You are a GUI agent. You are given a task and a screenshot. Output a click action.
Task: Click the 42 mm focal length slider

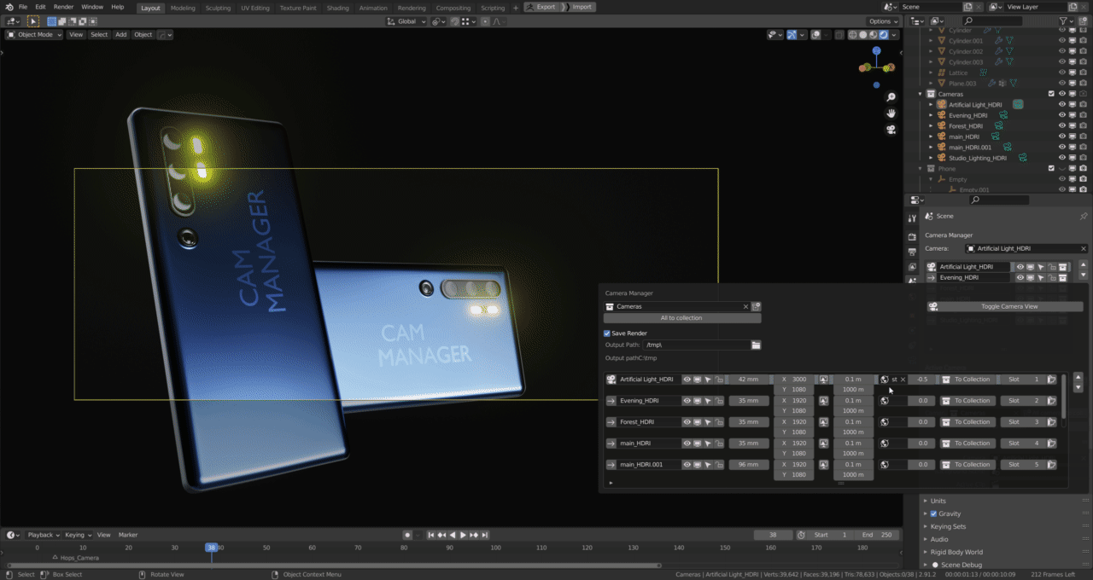(x=748, y=380)
